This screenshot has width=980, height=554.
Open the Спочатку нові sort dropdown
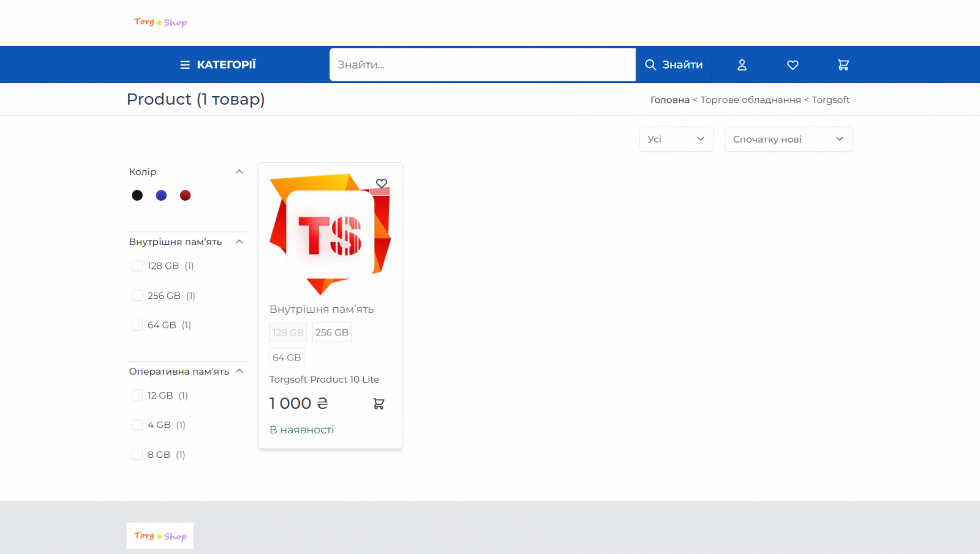coord(788,140)
